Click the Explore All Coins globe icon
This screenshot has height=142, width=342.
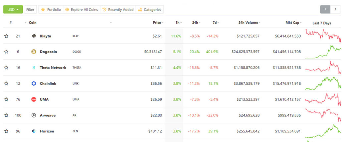pyautogui.click(x=67, y=10)
